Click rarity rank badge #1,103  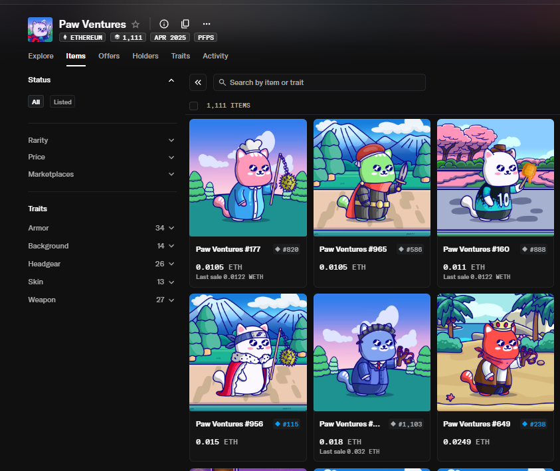(x=407, y=424)
